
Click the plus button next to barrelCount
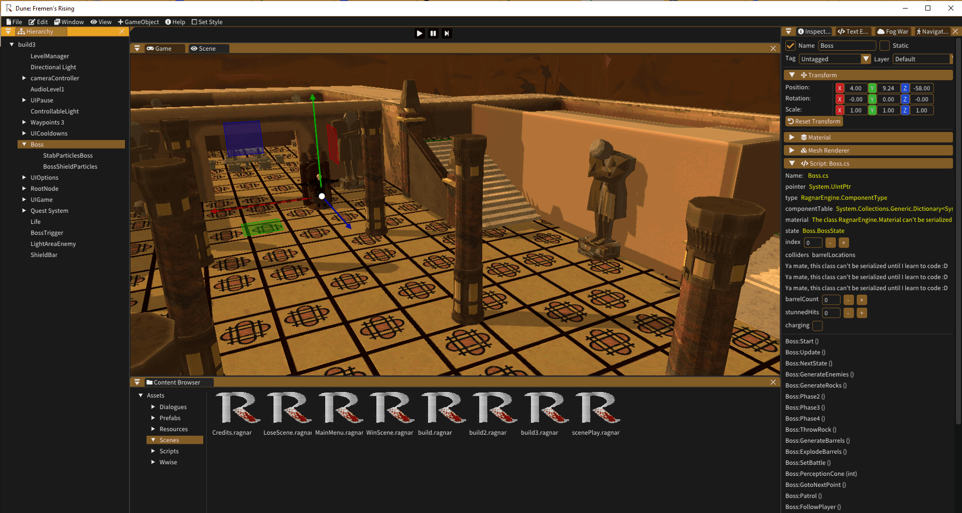tap(862, 300)
